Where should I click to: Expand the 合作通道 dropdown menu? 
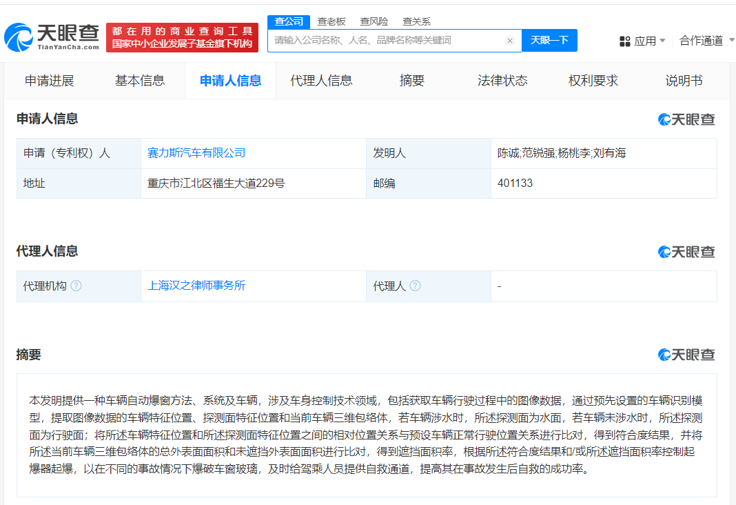point(706,41)
